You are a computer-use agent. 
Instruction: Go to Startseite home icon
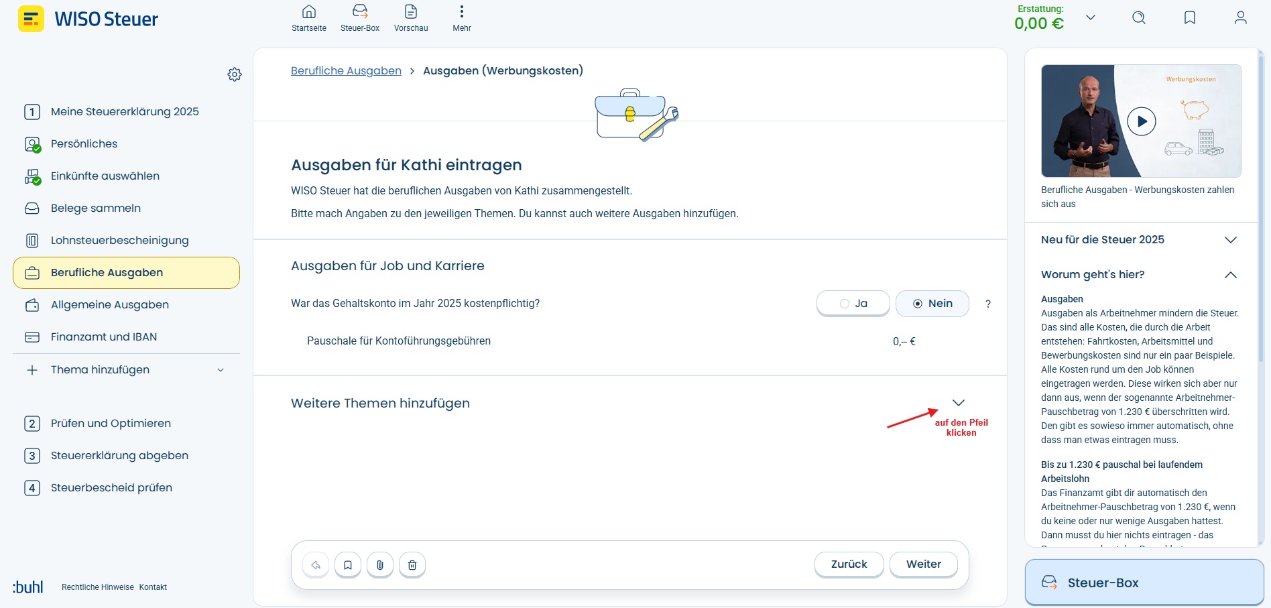point(309,18)
